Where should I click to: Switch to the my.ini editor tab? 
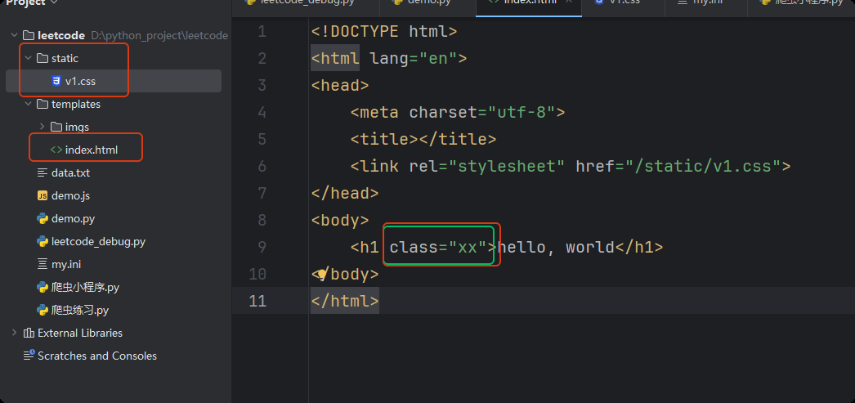click(x=706, y=2)
